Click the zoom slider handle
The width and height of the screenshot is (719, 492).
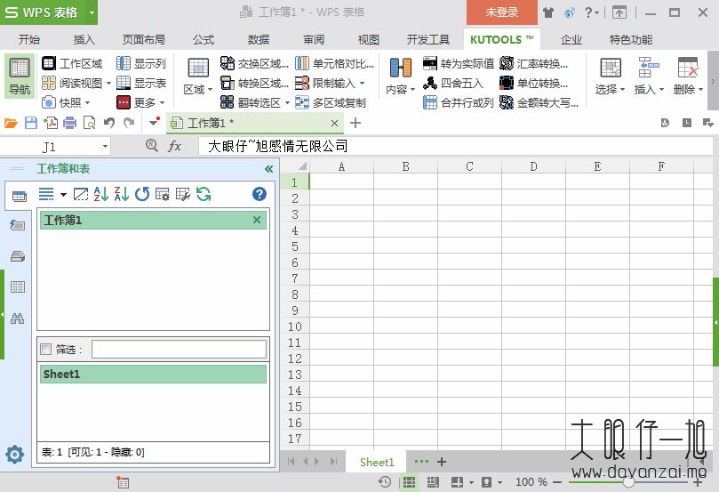point(628,482)
